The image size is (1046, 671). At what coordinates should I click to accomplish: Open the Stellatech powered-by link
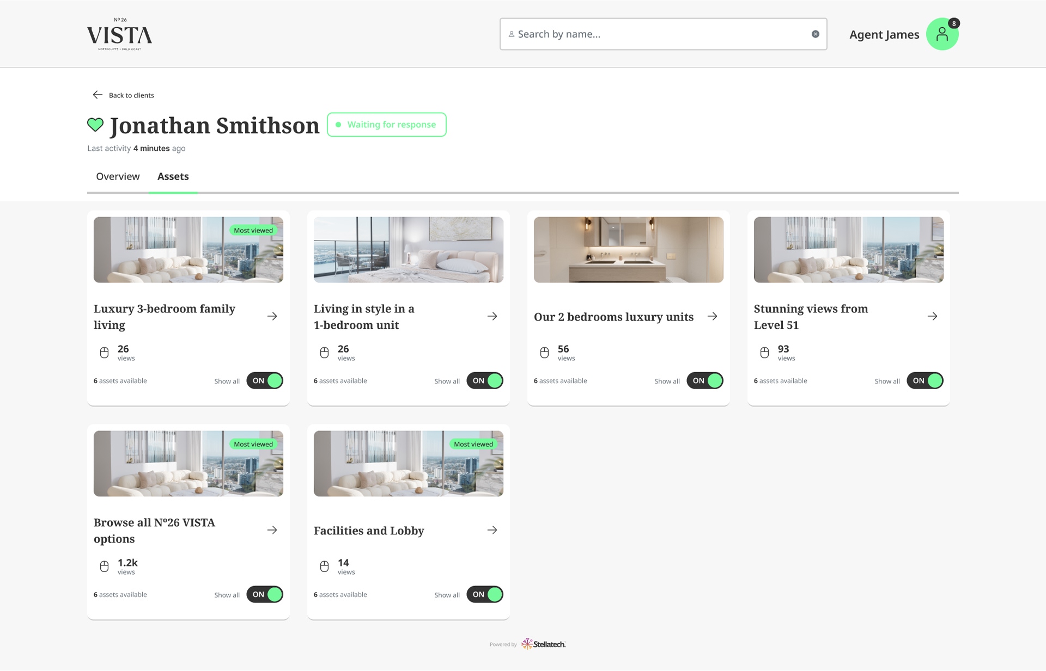coord(543,644)
